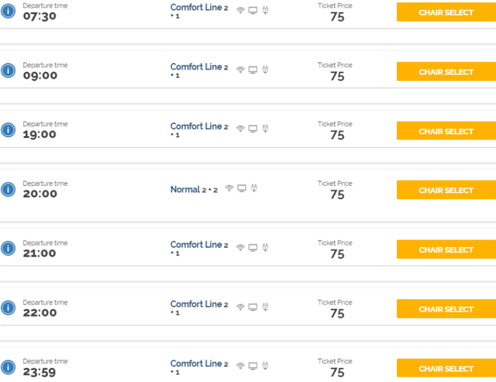The width and height of the screenshot is (496, 382).
Task: Select a chair for the 19:00 departure
Action: pyautogui.click(x=446, y=131)
